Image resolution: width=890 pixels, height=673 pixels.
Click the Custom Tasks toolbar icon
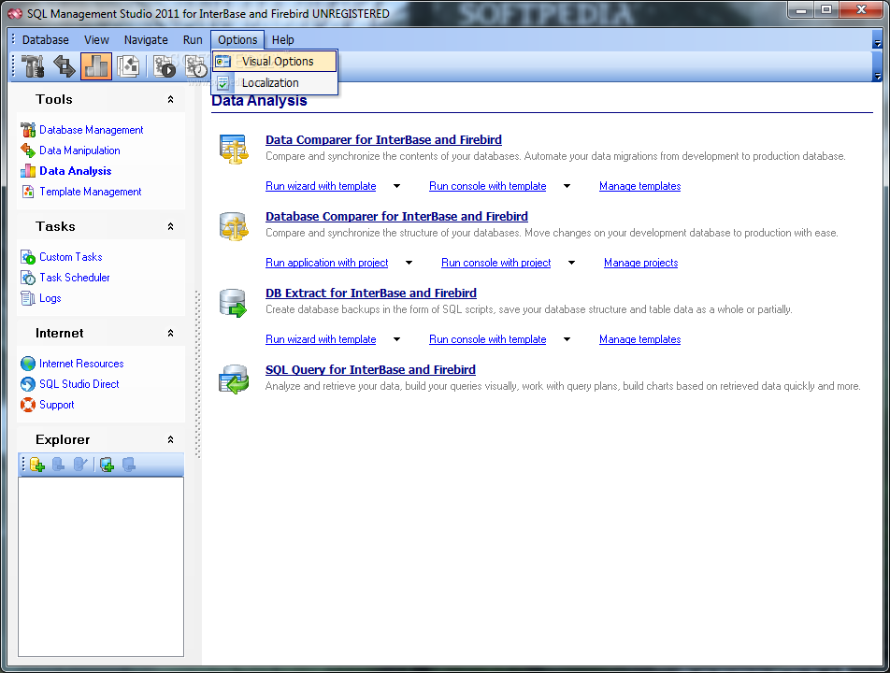tap(165, 66)
